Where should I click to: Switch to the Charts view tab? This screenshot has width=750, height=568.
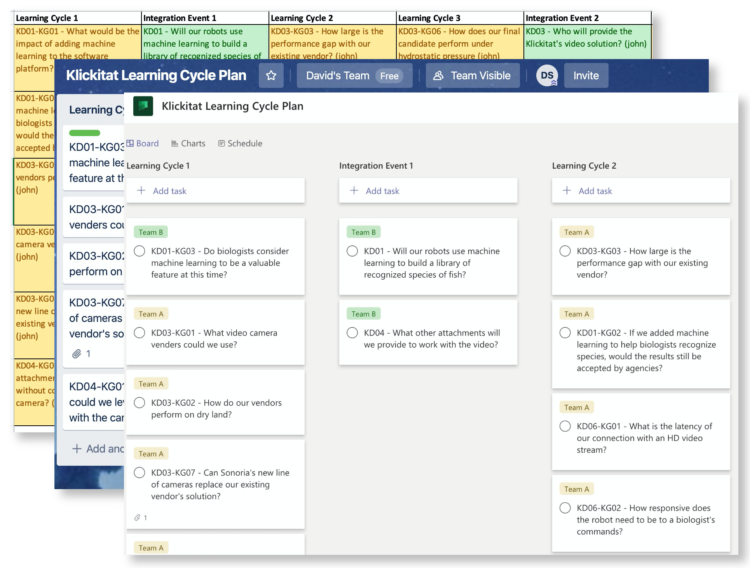point(188,143)
